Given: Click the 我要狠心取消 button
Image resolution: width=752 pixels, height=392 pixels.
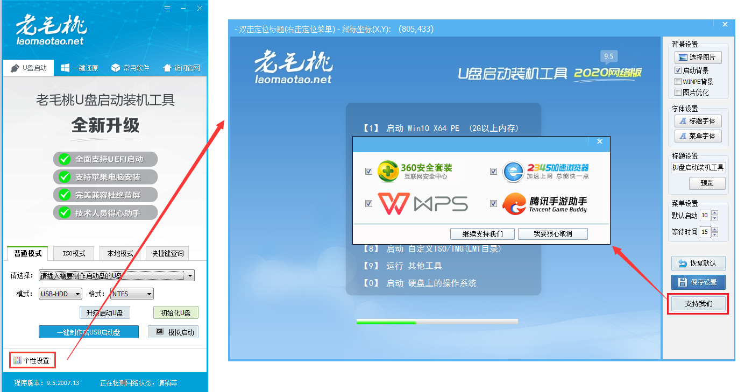Looking at the screenshot, I should tap(552, 234).
